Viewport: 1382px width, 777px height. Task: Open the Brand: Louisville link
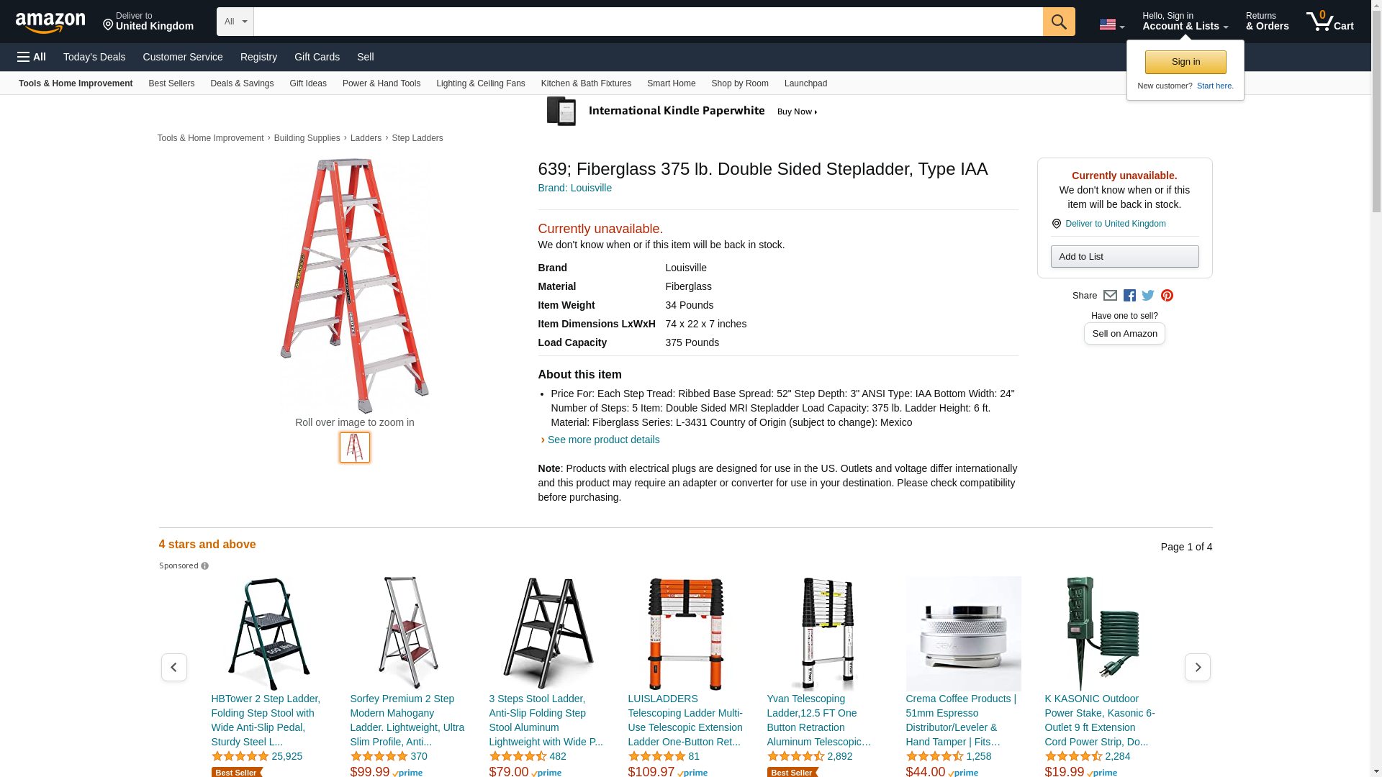(574, 188)
